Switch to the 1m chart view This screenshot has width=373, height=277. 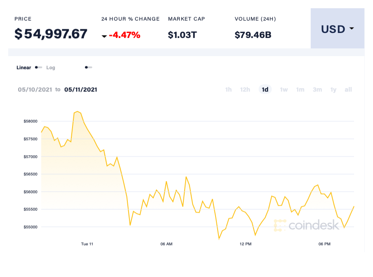300,89
